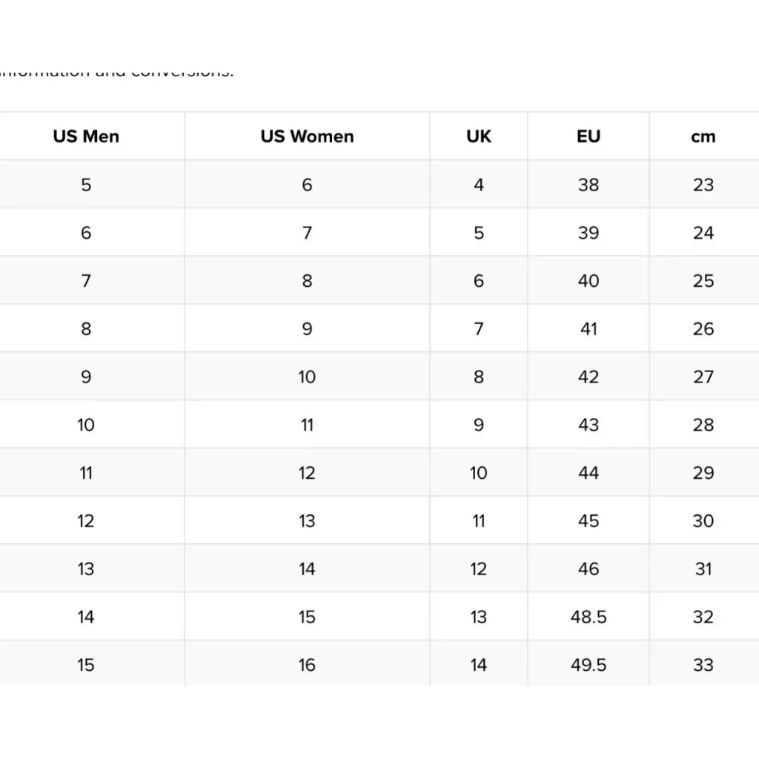This screenshot has width=759, height=759.
Task: Click the UK column header
Action: (x=479, y=136)
